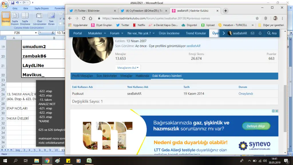The width and height of the screenshot is (293, 165).
Task: Click the fx insert function icon
Action: [53, 33]
